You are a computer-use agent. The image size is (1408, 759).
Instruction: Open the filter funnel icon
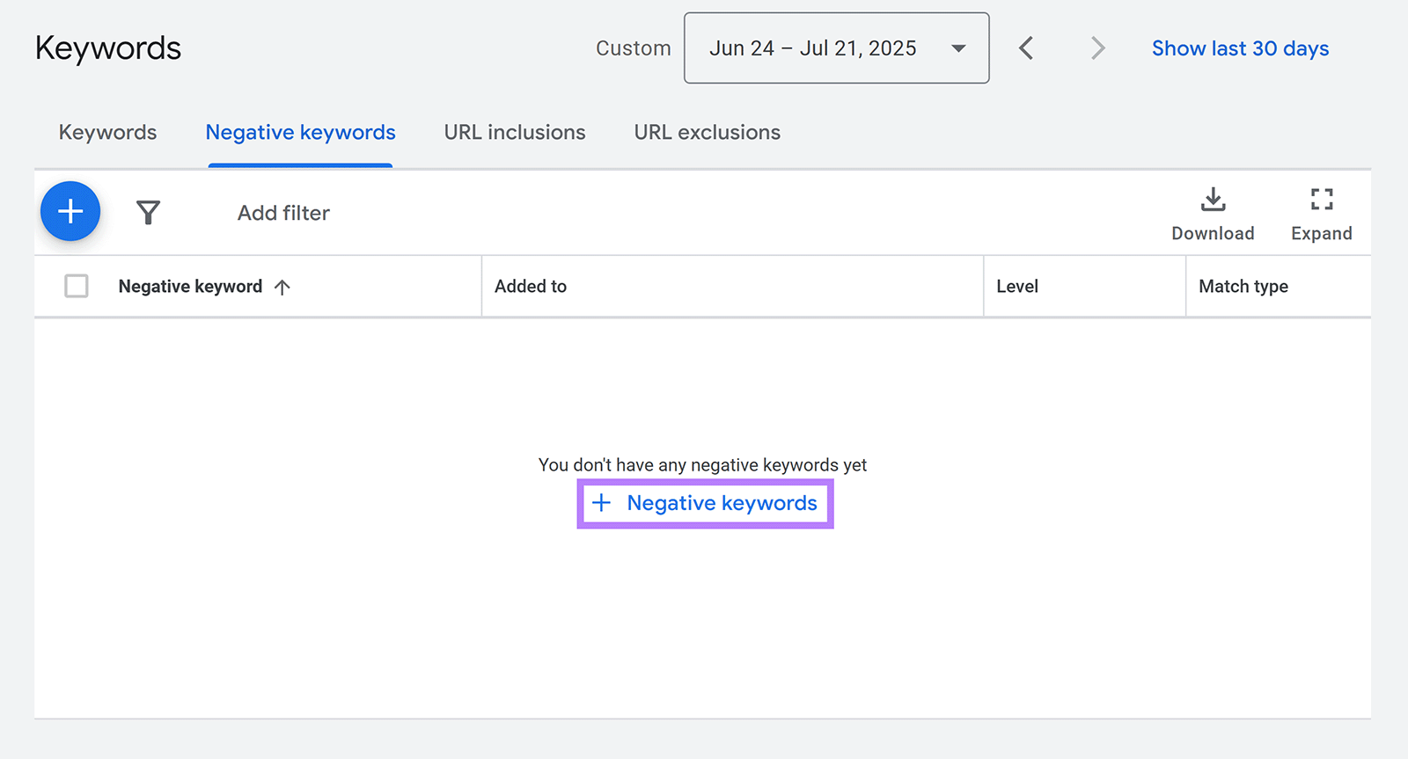148,212
